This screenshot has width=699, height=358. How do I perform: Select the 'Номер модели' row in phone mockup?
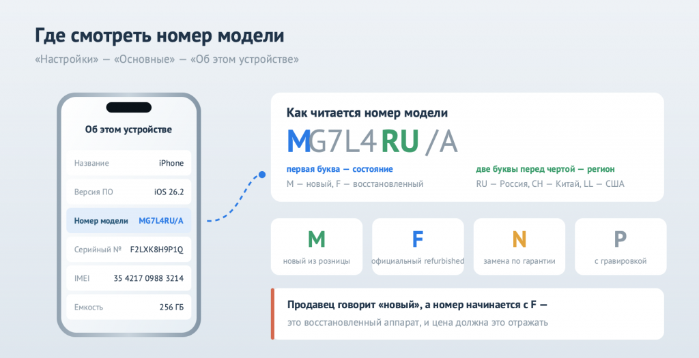[129, 221]
